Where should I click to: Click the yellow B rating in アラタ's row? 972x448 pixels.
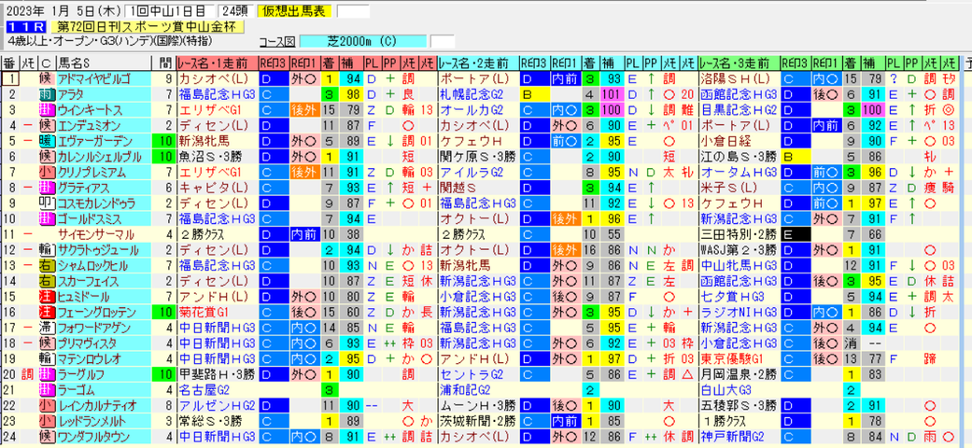click(534, 94)
